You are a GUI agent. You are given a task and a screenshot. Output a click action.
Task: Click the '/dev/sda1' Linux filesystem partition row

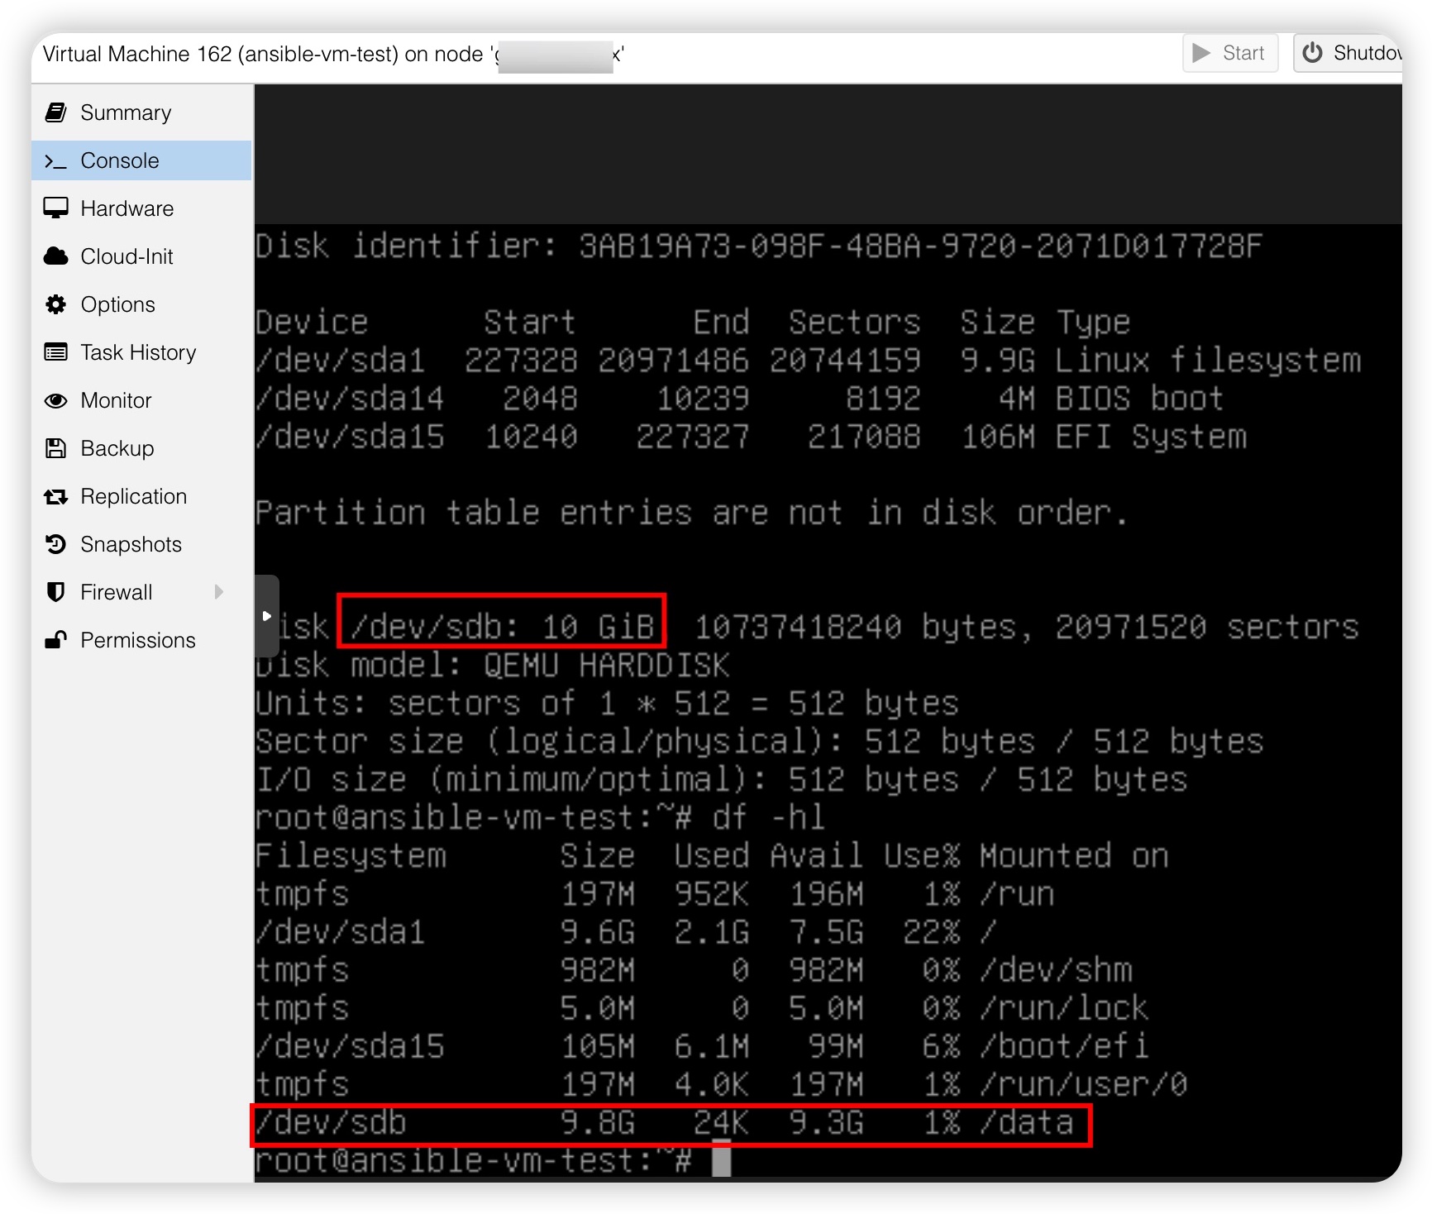point(808,360)
